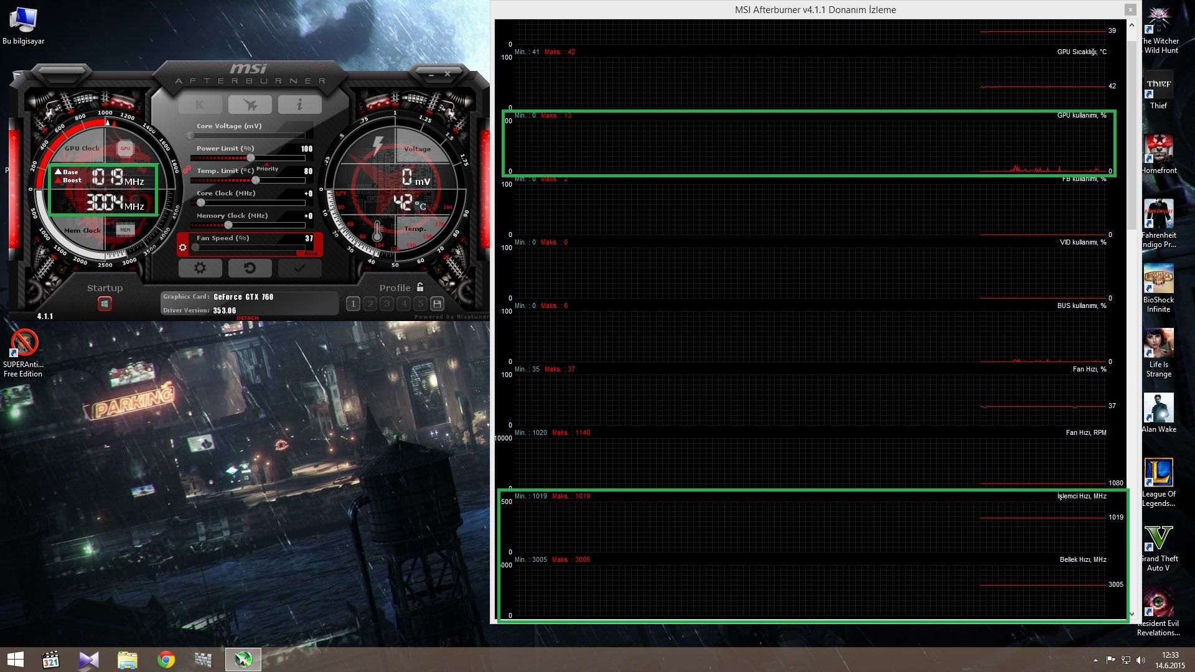
Task: Click the monitoring window scroll-down arrow
Action: point(1132,614)
